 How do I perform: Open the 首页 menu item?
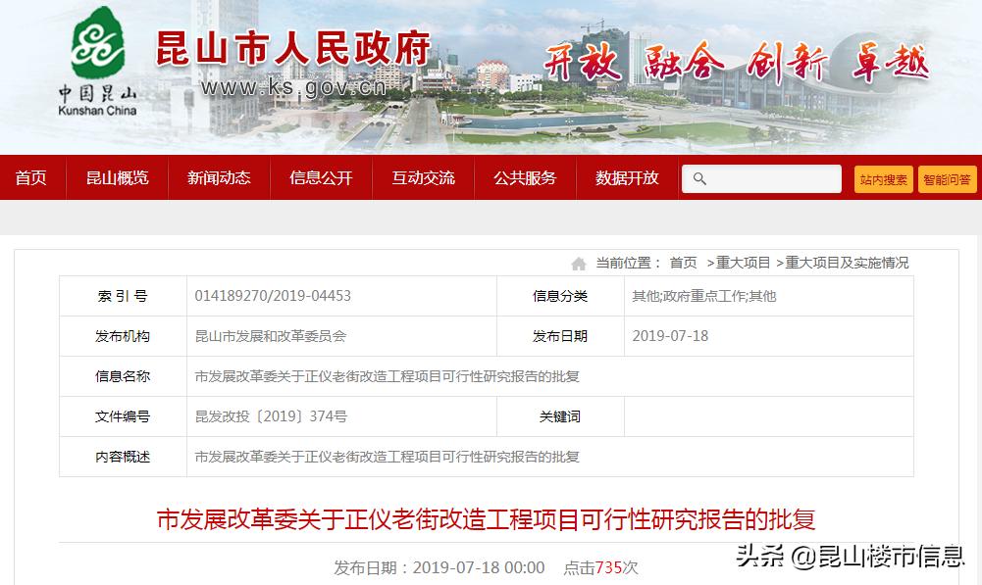[32, 178]
